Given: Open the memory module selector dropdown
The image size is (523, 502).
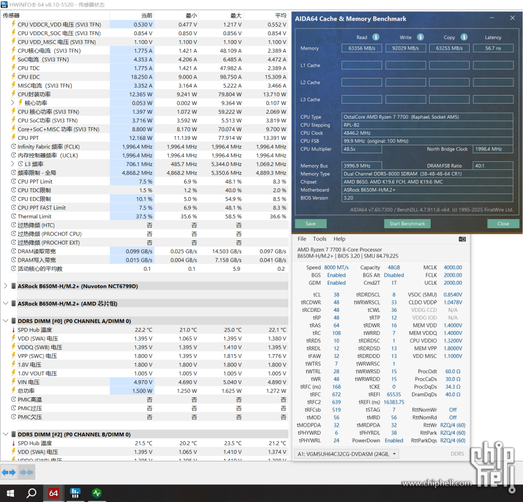Looking at the screenshot, I should pos(346,454).
